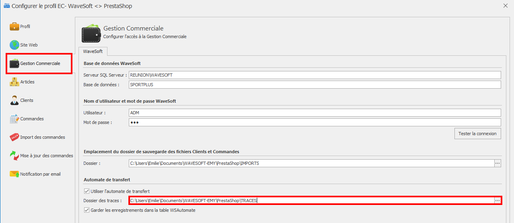Click the Gestion Commerciale wallet icon in sidebar
This screenshot has width=514, height=223.
14,63
